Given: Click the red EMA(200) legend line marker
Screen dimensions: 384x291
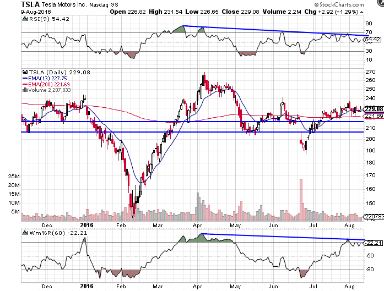Looking at the screenshot, I should (25, 84).
